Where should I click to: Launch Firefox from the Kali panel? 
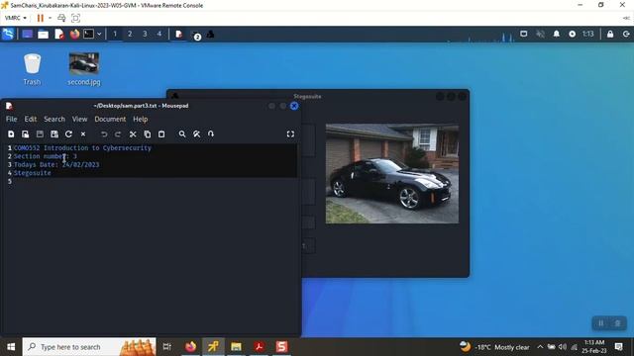tap(74, 35)
